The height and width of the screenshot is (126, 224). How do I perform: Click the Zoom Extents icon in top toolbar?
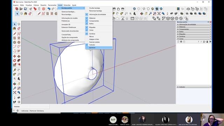click(159, 14)
